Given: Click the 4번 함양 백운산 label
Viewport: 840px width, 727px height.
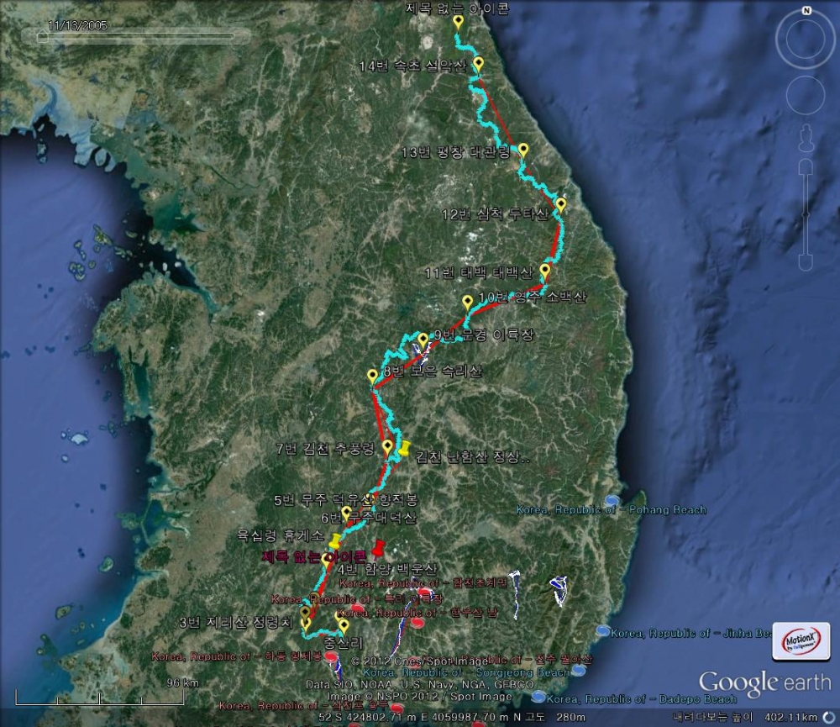Looking at the screenshot, I should 387,569.
